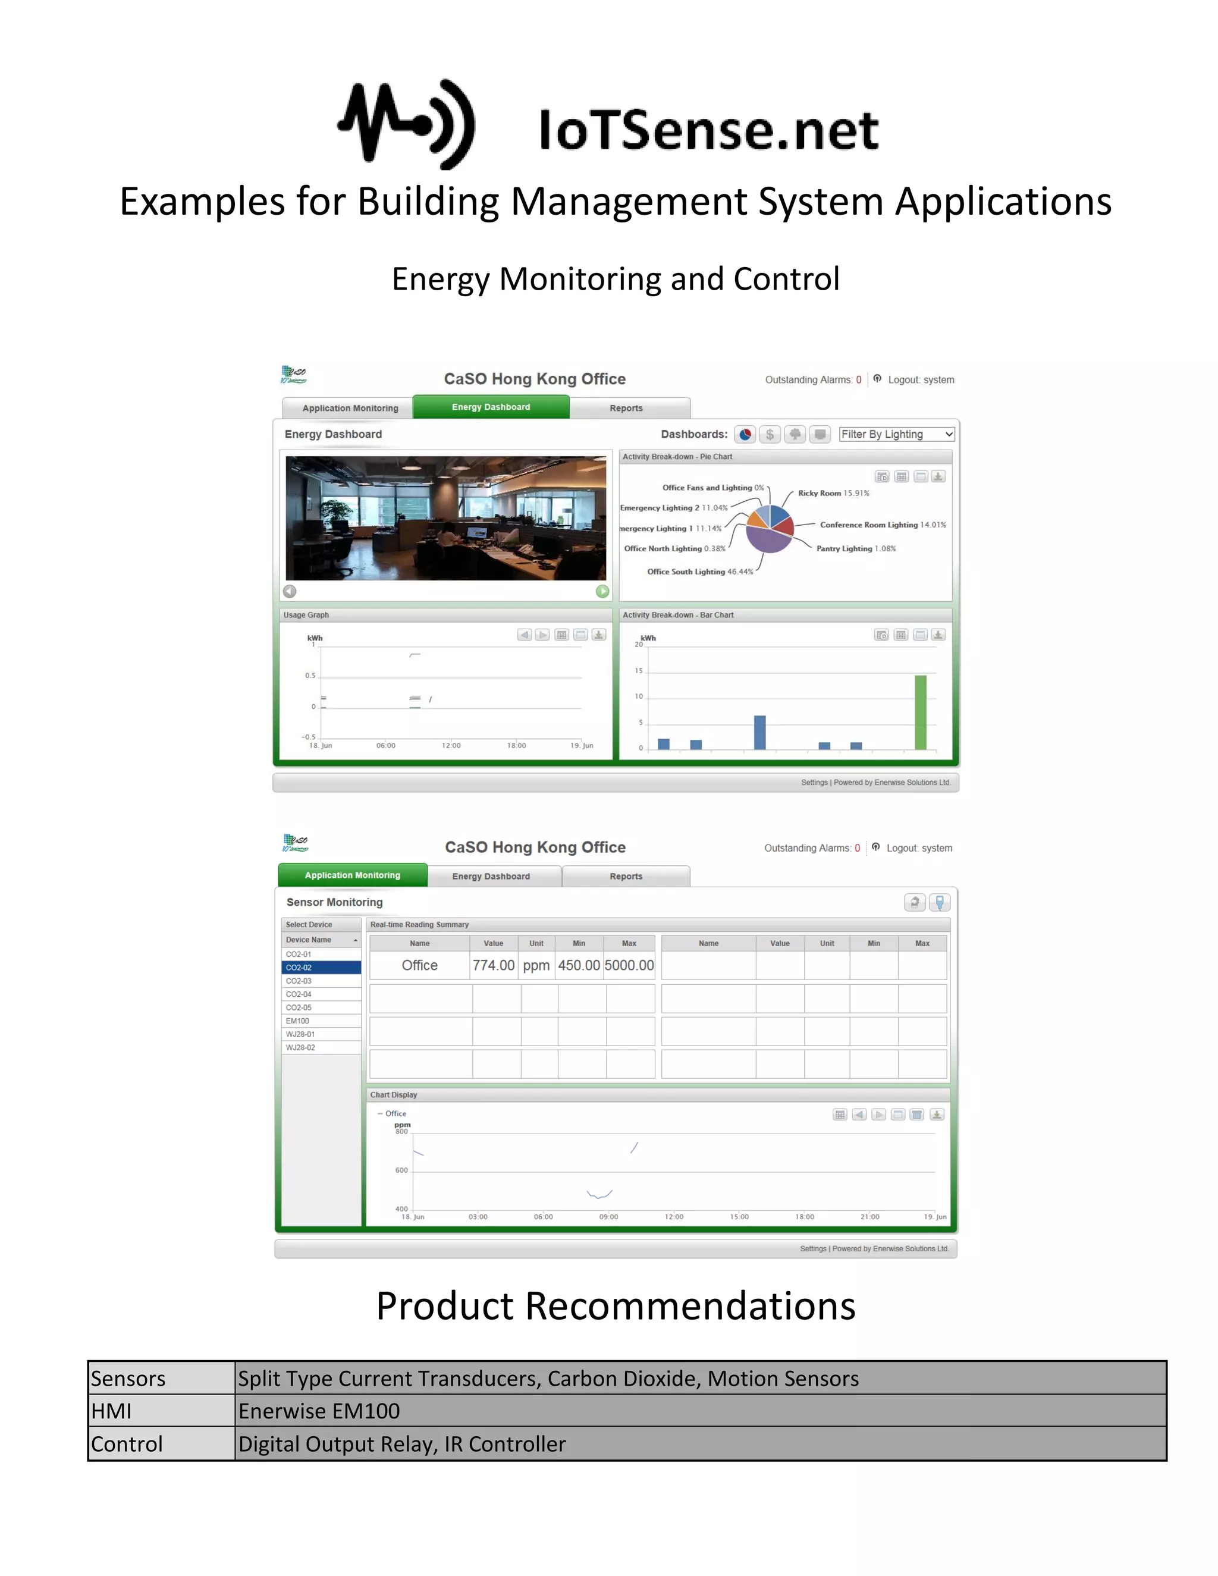Usage Graph: open data table icon
1218x1576 pixels.
(561, 635)
